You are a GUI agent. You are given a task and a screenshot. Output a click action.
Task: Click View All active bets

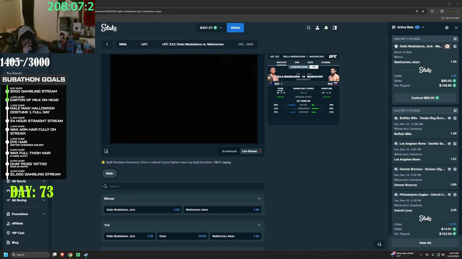pyautogui.click(x=425, y=243)
